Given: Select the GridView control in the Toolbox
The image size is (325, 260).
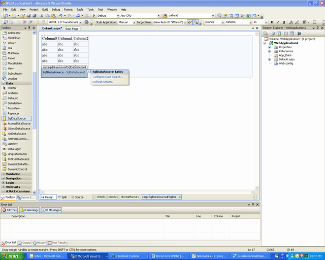Looking at the screenshot, I should point(13,93).
